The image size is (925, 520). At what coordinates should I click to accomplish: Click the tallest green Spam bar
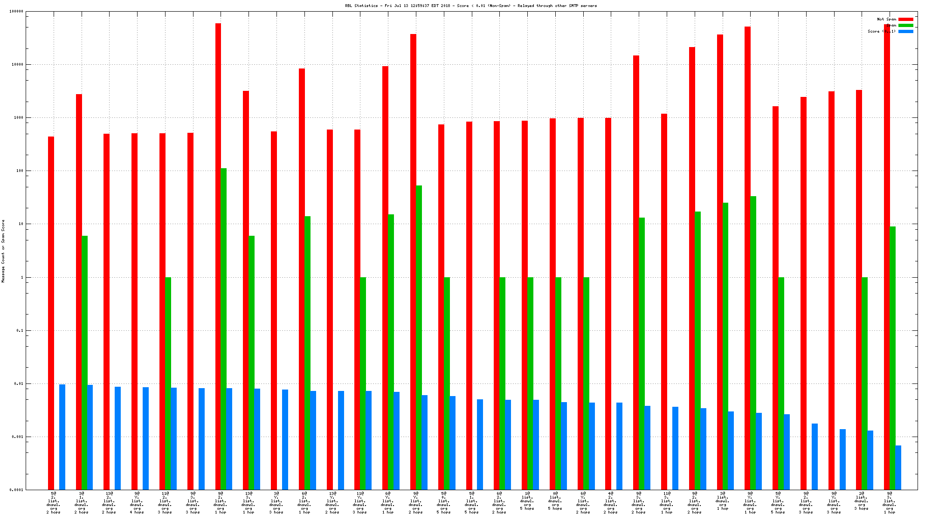point(224,326)
